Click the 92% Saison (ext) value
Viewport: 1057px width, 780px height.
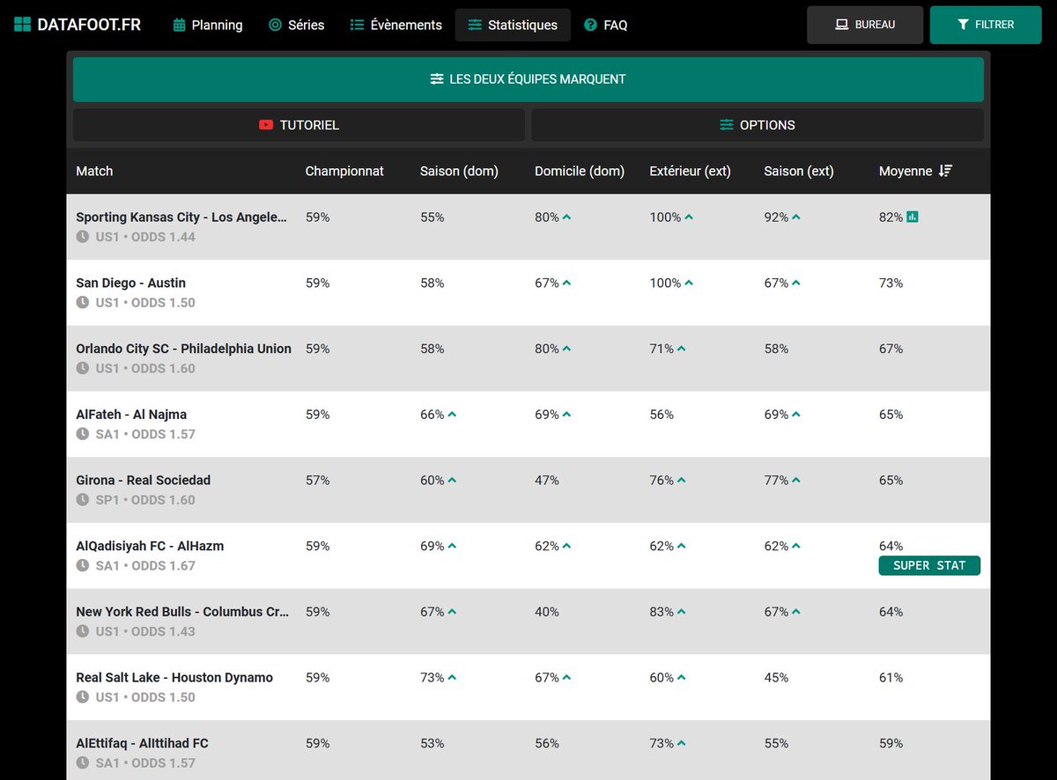776,217
